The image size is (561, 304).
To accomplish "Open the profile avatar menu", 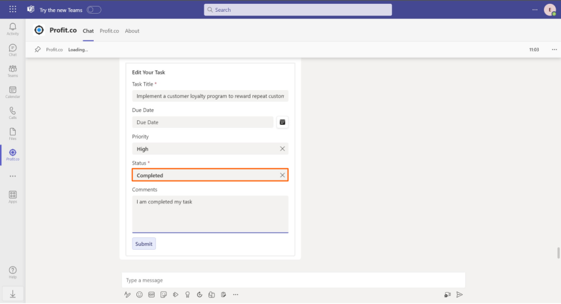I will [550, 10].
